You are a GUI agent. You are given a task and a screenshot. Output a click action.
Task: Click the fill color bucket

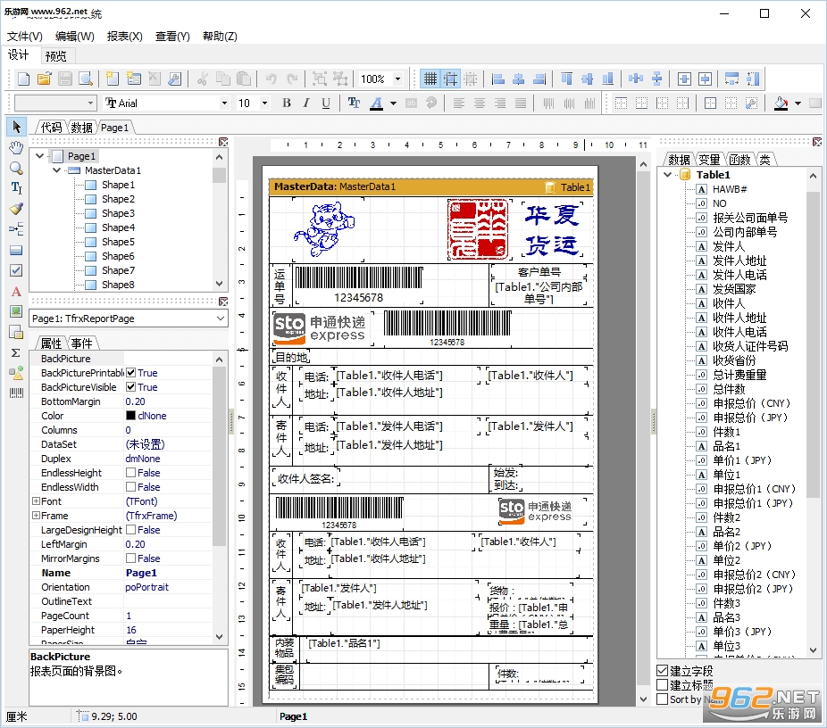point(781,103)
